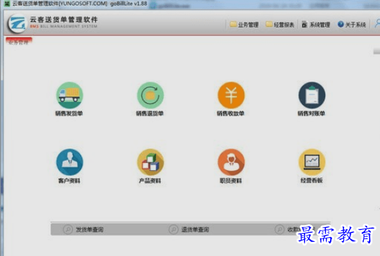The height and width of the screenshot is (256, 380).
Task: Click the 产品资料 label text
Action: tap(150, 180)
